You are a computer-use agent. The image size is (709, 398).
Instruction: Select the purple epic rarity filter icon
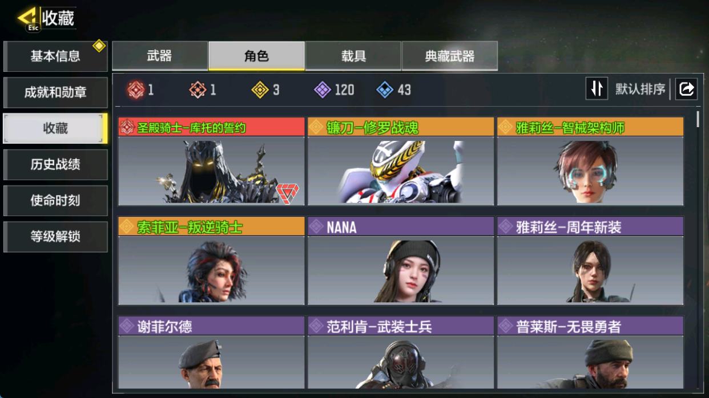click(323, 90)
